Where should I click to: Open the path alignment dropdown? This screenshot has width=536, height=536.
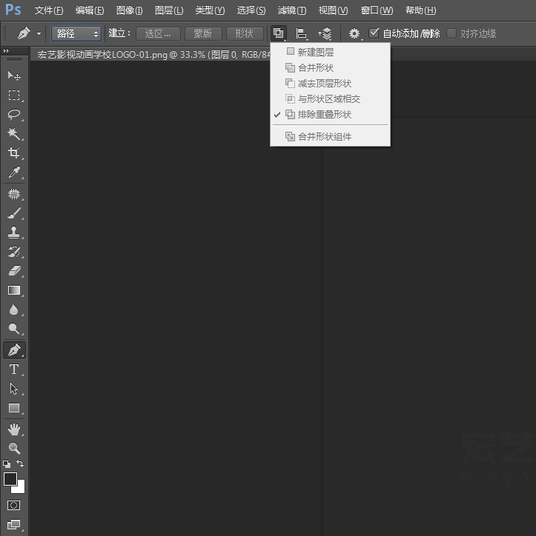[x=302, y=33]
